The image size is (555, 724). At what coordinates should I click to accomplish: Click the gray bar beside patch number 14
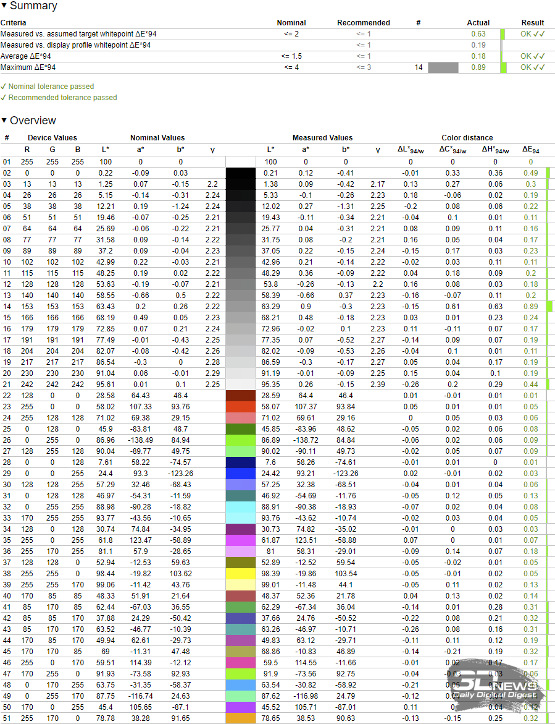(443, 67)
